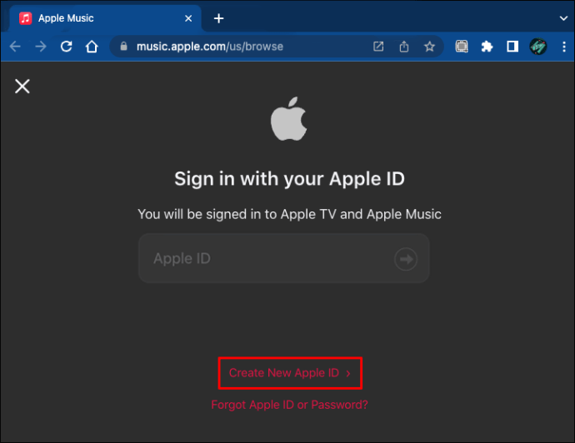Select the Apple Music tab
The height and width of the screenshot is (443, 575).
click(105, 18)
